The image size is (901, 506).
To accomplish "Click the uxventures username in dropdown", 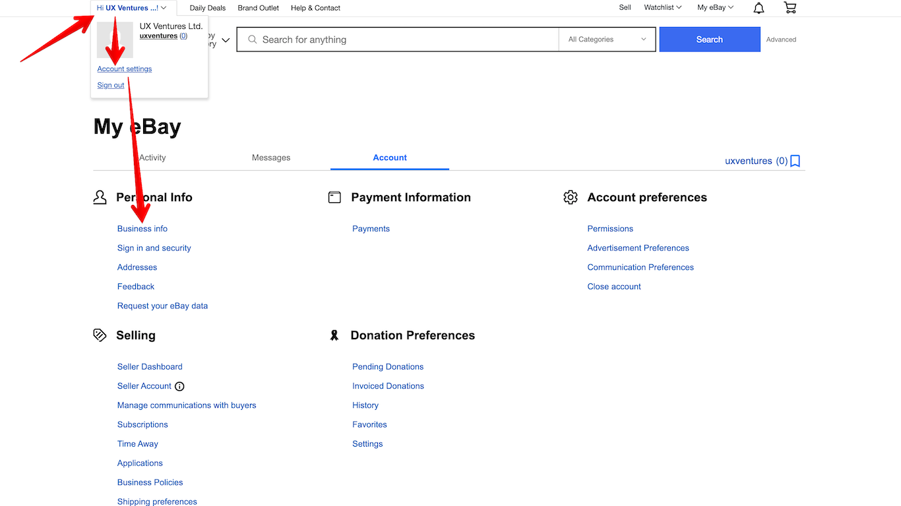I will pyautogui.click(x=158, y=36).
